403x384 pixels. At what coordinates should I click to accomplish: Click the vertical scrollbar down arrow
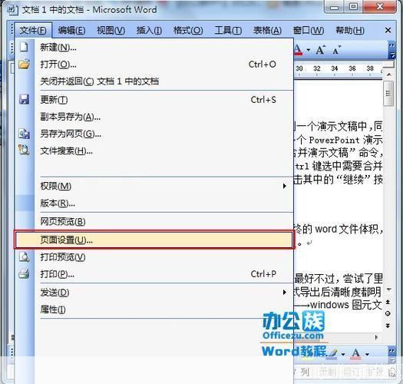tap(389, 290)
